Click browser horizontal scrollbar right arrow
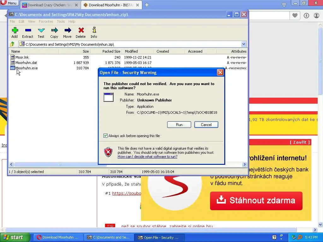 tap(315, 230)
